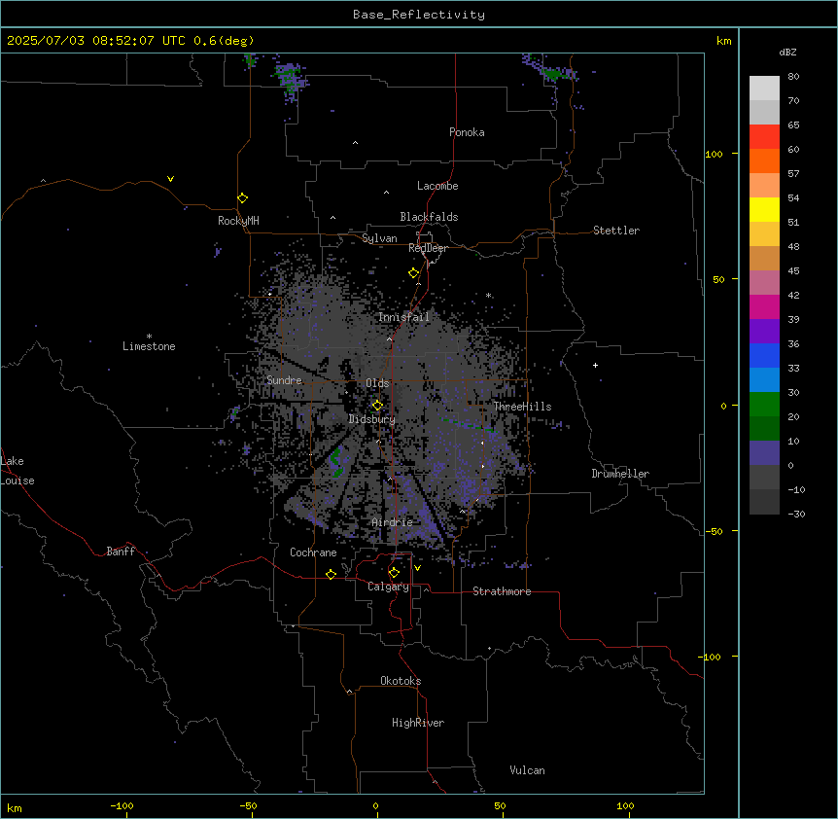Click the dBZ legend heading
The height and width of the screenshot is (819, 838).
point(787,52)
